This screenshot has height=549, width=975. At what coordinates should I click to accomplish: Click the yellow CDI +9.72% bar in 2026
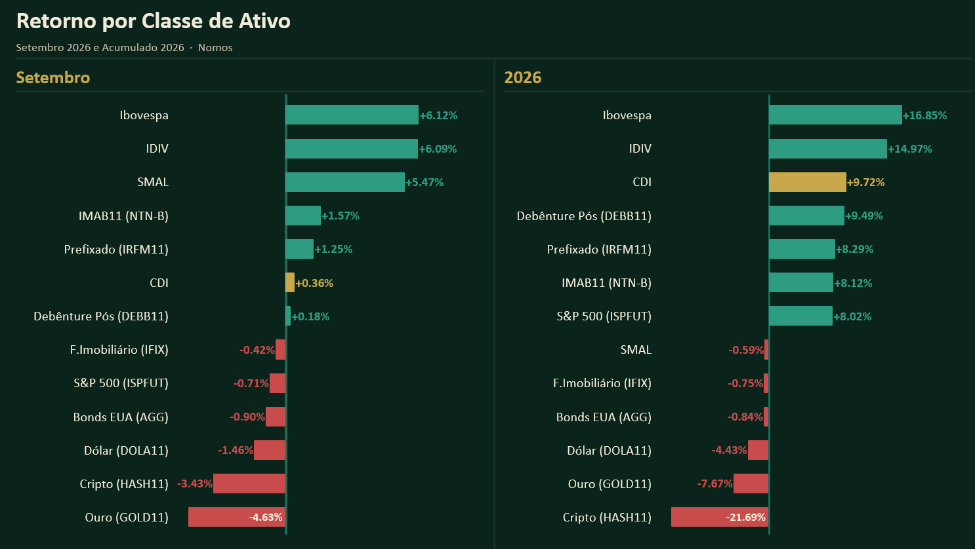(808, 182)
